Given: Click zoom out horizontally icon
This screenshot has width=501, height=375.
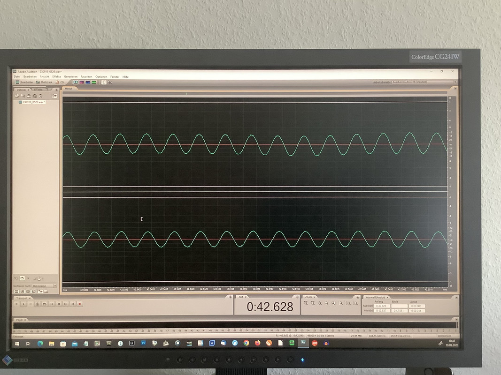Looking at the screenshot, I should 313,303.
